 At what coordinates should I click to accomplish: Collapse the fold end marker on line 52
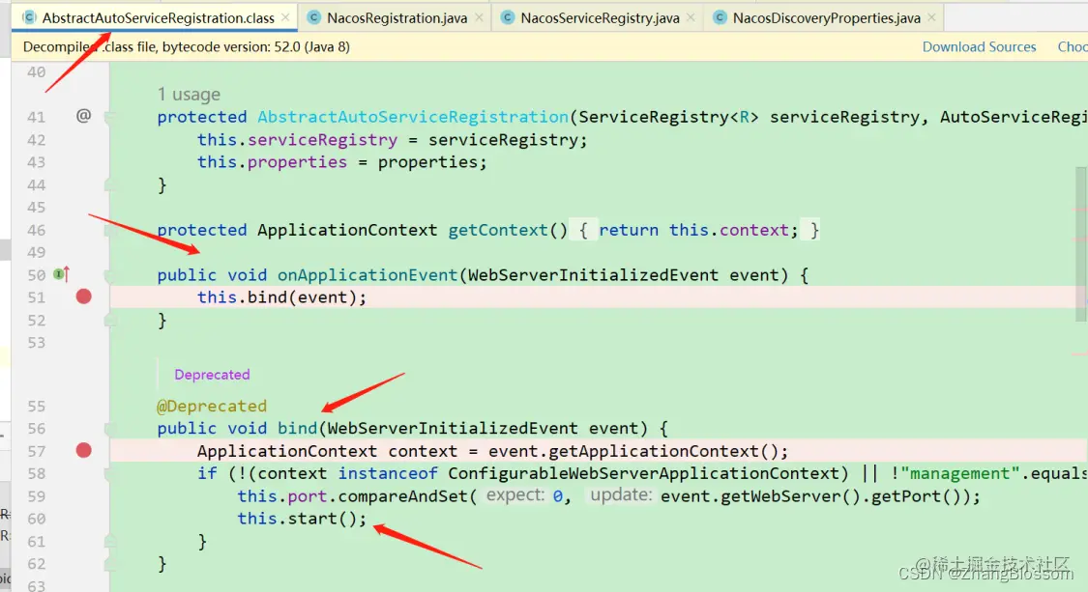point(109,321)
